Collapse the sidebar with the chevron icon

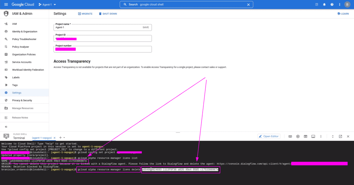pyautogui.click(x=6, y=127)
